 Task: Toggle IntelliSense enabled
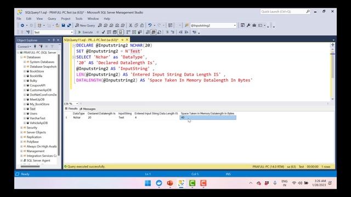click(121, 32)
